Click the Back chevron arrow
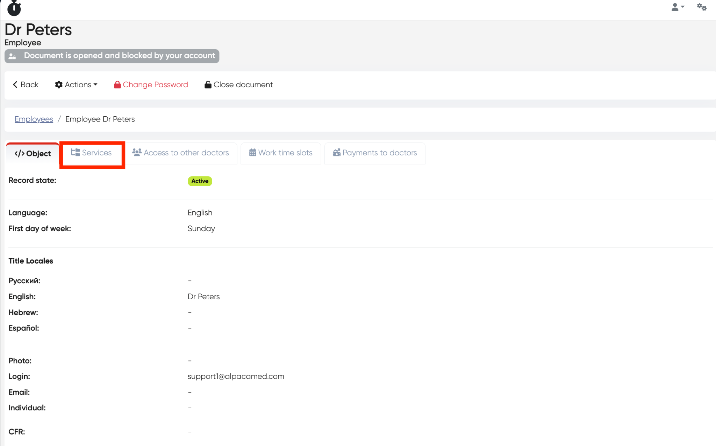 pos(15,85)
